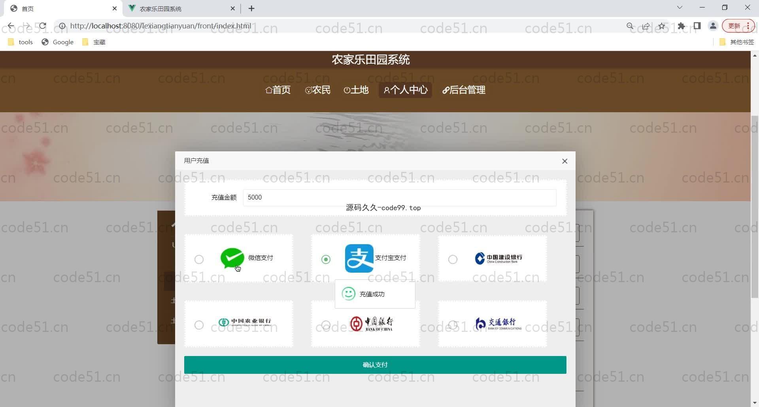The image size is (759, 407).
Task: Click the Alipay blue logo
Action: 359,258
